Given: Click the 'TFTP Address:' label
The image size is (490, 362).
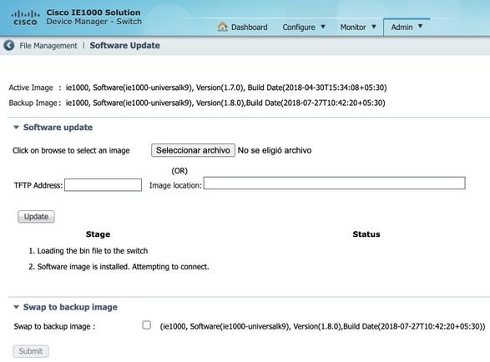Looking at the screenshot, I should (38, 185).
